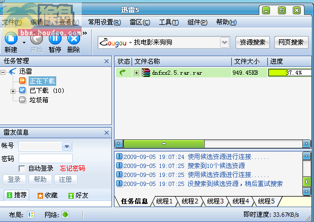
Task: Select 已下载 (10) tree item
Action: coord(47,91)
